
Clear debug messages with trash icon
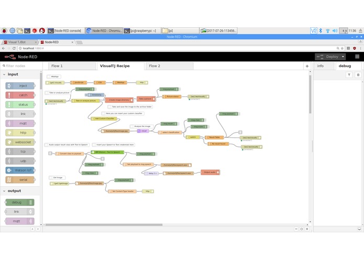(358, 75)
